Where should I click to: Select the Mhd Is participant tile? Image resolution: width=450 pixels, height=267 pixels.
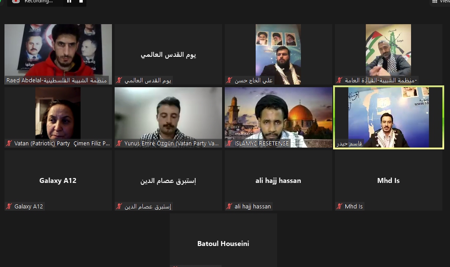pos(389,180)
